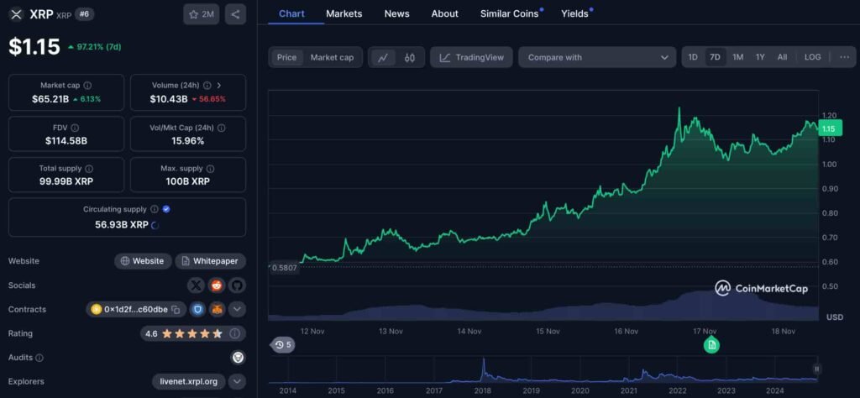
Task: Click the share icon beside watchlist star
Action: point(236,14)
